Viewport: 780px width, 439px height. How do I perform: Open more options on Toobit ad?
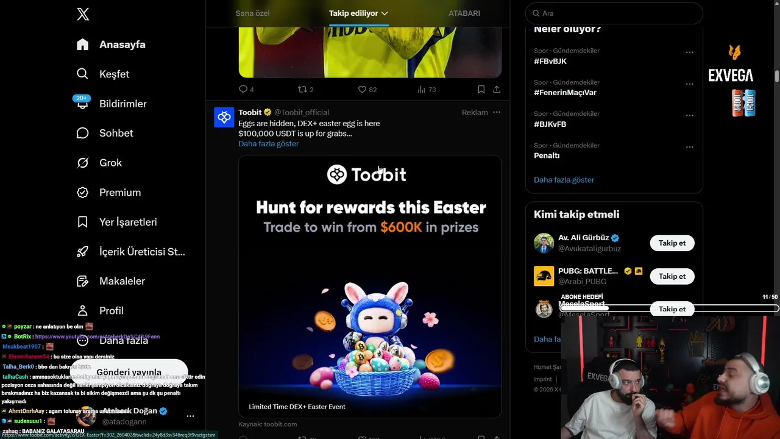coord(497,112)
